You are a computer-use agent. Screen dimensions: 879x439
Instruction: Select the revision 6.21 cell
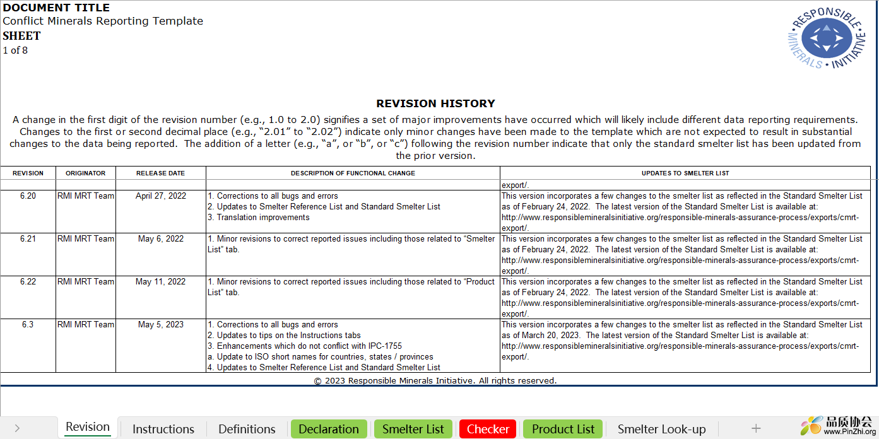click(28, 254)
